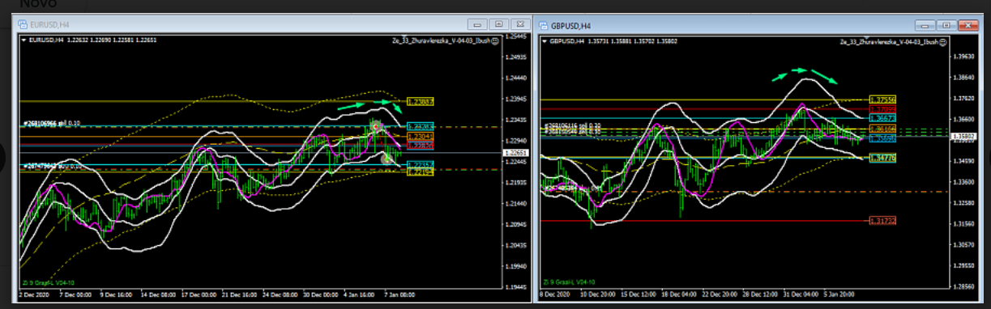The image size is (991, 309).
Task: Click the GBPUSD,H4 window chart icon
Action: [544, 26]
